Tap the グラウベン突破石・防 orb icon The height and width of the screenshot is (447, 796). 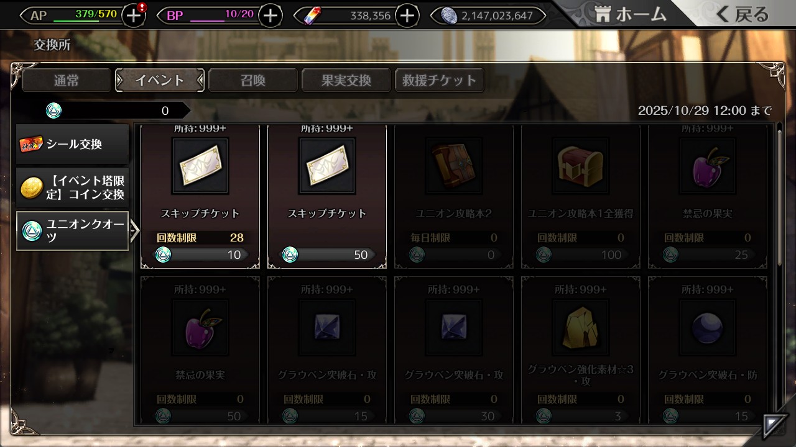click(x=708, y=328)
